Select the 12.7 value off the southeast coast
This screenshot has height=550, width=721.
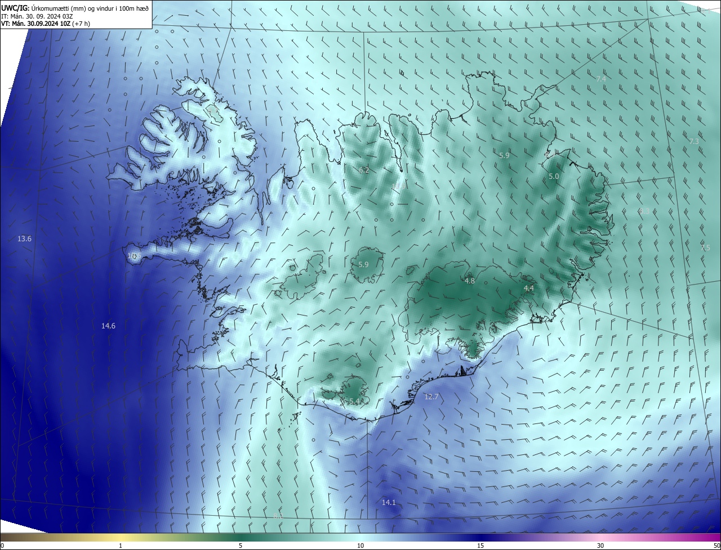click(431, 397)
